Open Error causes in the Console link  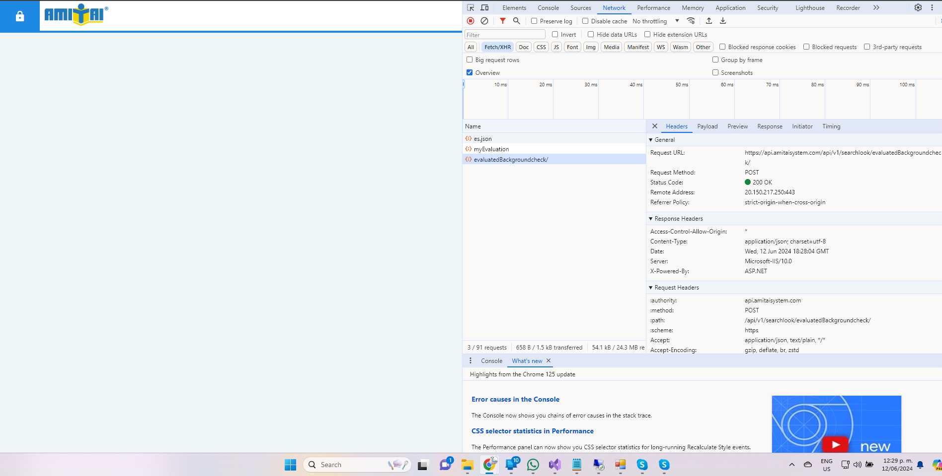tap(515, 399)
